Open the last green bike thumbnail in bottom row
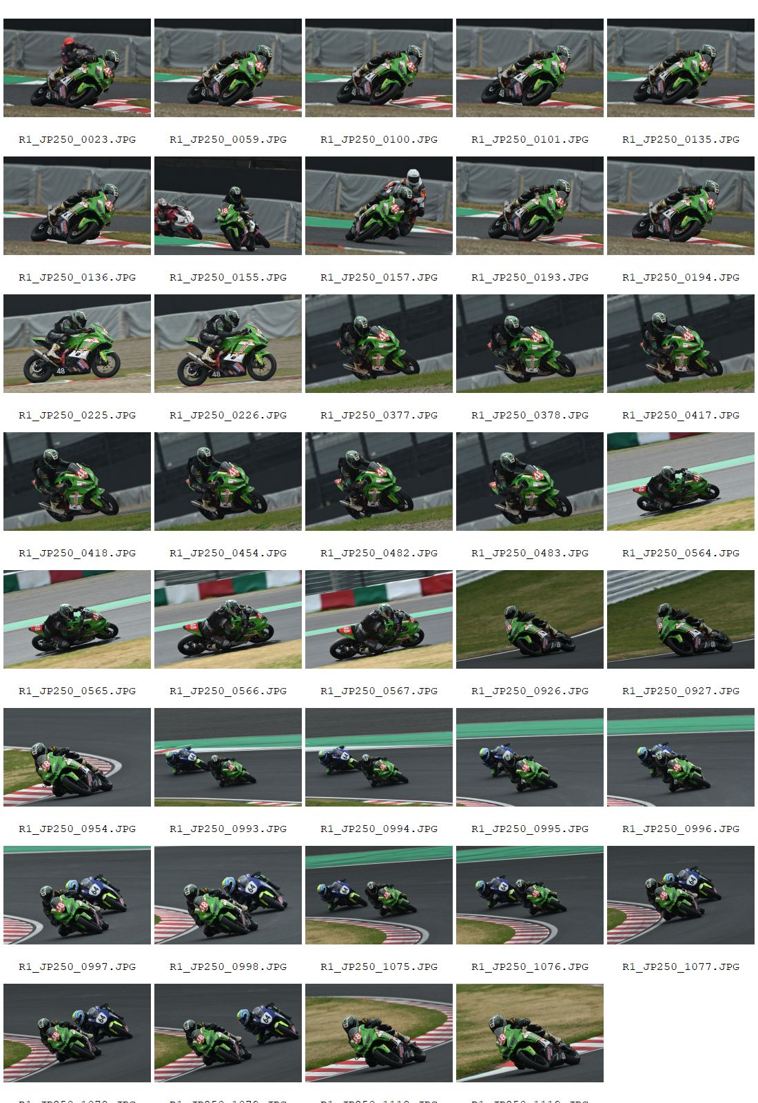Viewport: 758px width, 1103px height. point(530,1033)
